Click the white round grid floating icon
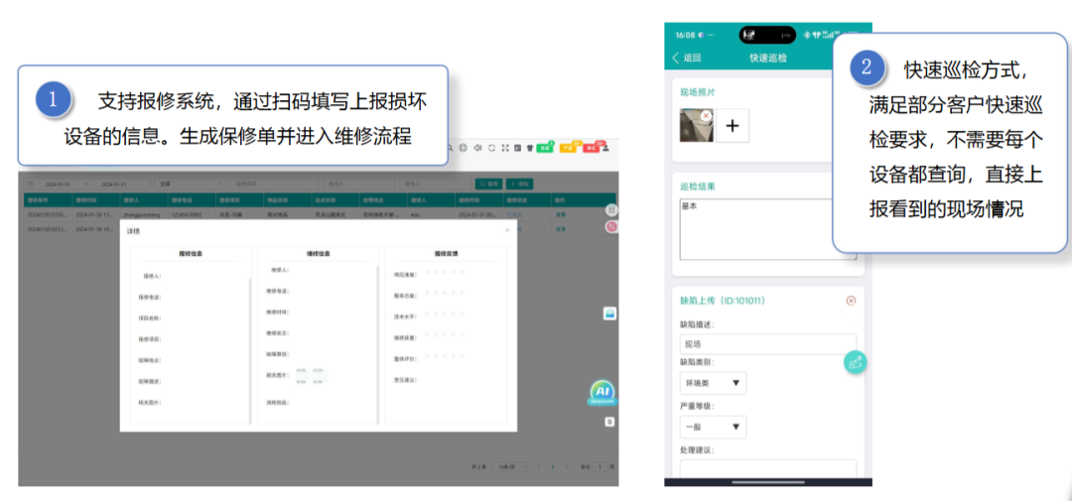Screen dimensions: 1072x501 [x=611, y=210]
